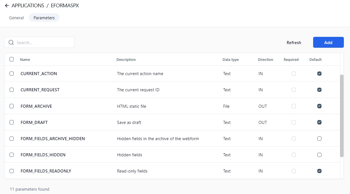The height and width of the screenshot is (194, 350).
Task: Toggle Required checkbox for FORM_DRAFT
Action: [294, 122]
